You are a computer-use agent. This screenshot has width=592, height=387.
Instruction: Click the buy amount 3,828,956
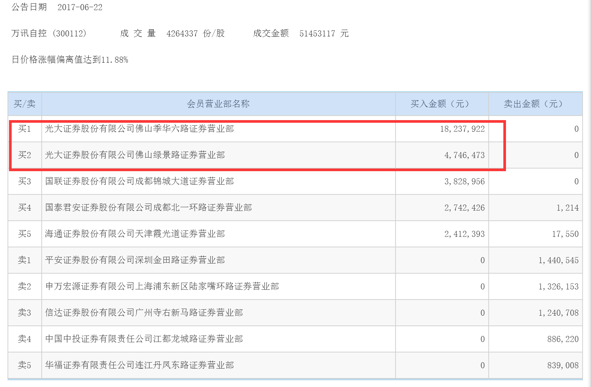point(465,182)
